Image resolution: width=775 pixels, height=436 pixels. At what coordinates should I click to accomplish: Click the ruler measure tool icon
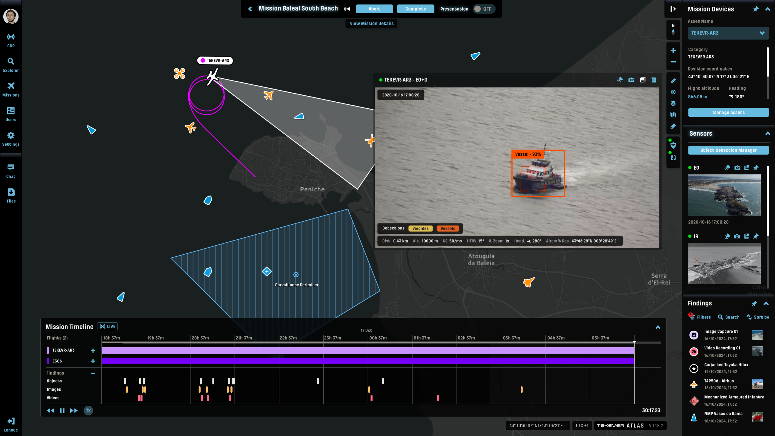point(673,81)
